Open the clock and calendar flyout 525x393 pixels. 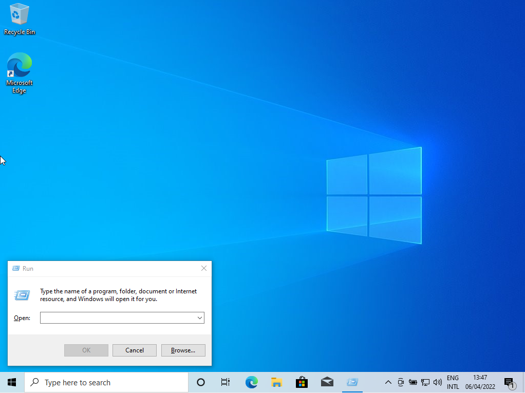(480, 382)
